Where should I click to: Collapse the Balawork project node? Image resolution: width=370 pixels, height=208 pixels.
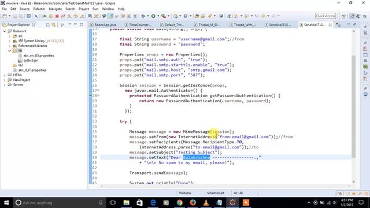point(5,31)
